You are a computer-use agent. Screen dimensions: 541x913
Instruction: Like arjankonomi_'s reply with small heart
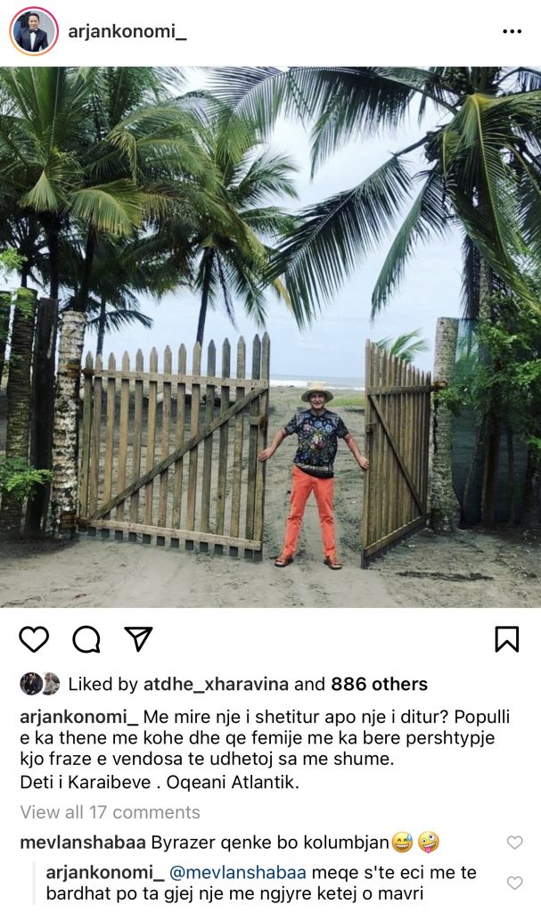[515, 883]
